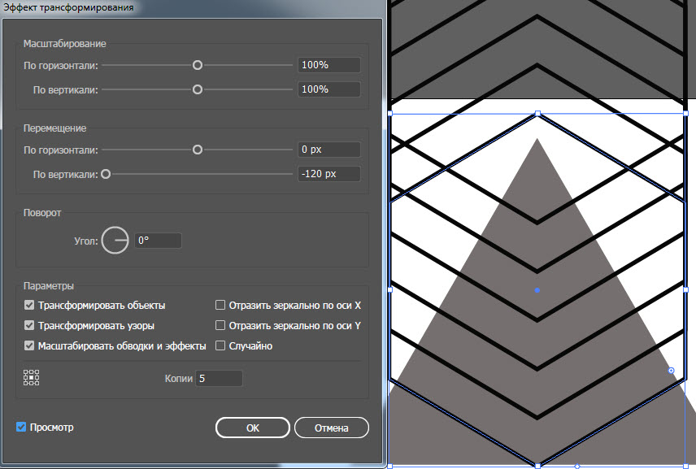Click the left-middle bounding box handle
Viewport: 696px width, 469px height.
pos(390,289)
